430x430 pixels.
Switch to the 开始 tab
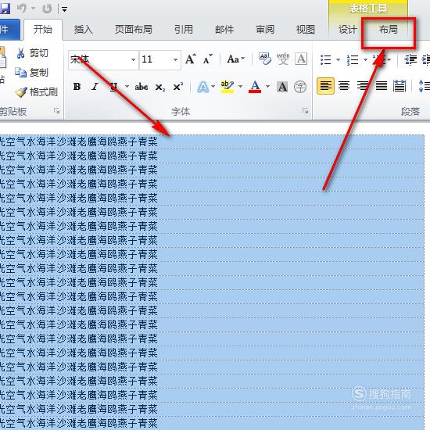click(x=43, y=30)
